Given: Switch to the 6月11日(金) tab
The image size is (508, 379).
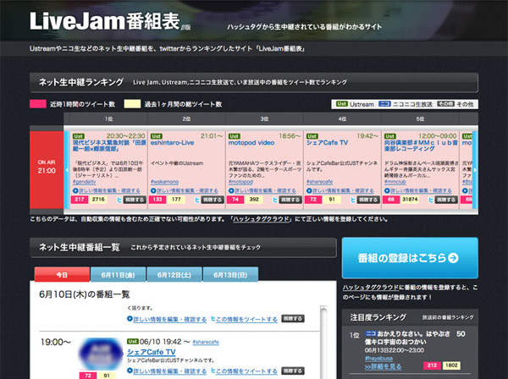Looking at the screenshot, I should tap(118, 275).
